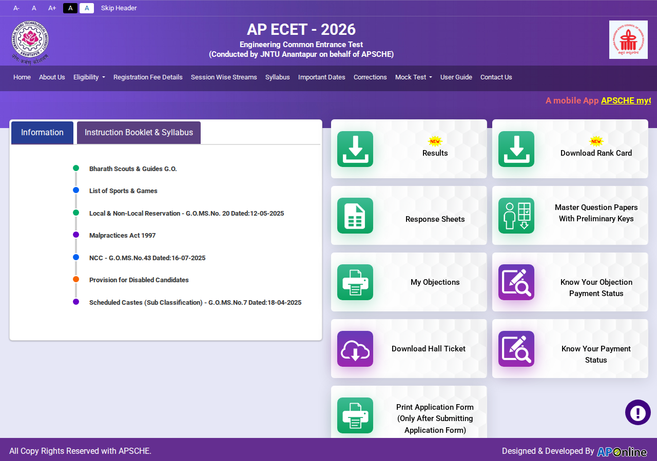Click the round exclamation alert button

(638, 412)
